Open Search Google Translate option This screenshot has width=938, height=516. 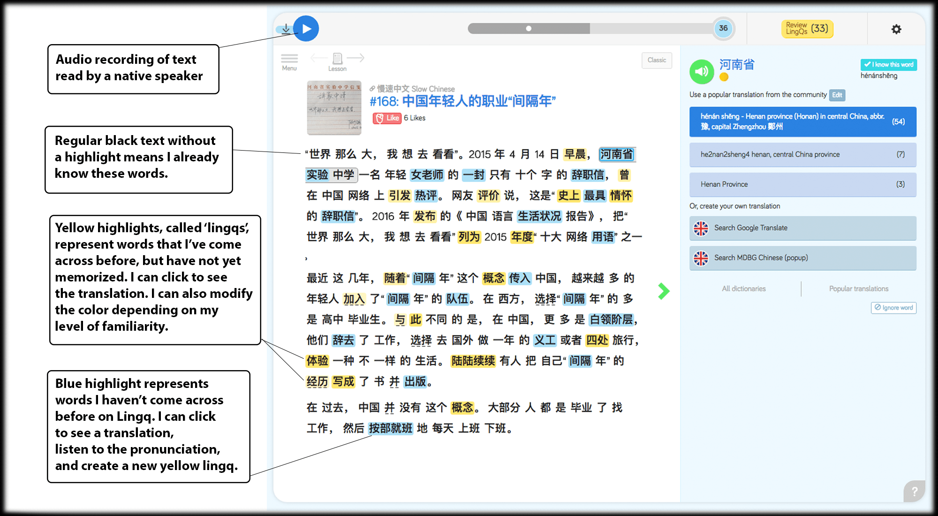click(802, 228)
